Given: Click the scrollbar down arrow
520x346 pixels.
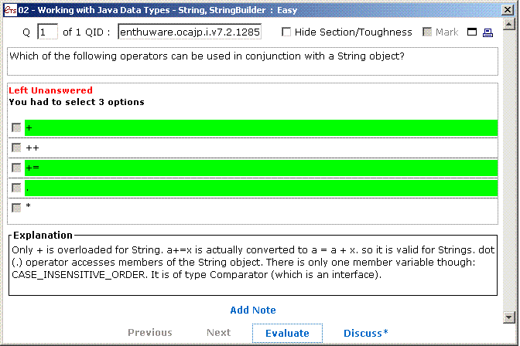Looking at the screenshot, I should pos(508,317).
